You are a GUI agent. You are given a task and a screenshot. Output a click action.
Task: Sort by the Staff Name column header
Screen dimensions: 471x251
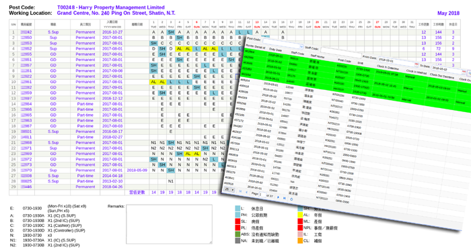(318, 56)
